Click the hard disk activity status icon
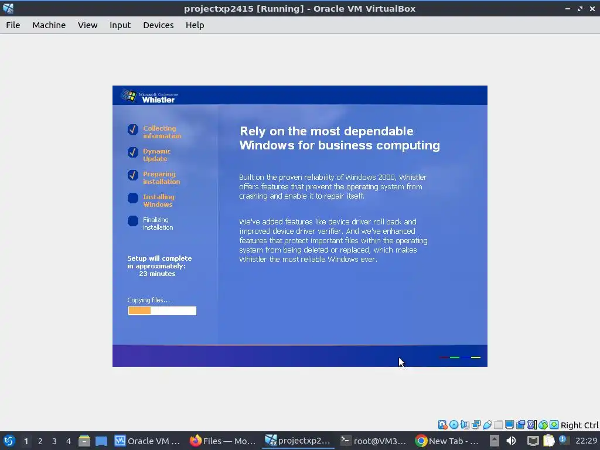The height and width of the screenshot is (450, 600). pyautogui.click(x=443, y=425)
